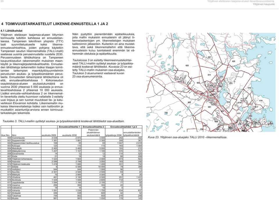Click the table row name "Vasama"
This screenshot has height=200, width=279.
16,185
